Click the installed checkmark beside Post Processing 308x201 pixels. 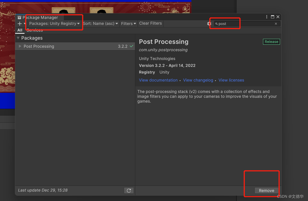pyautogui.click(x=131, y=46)
